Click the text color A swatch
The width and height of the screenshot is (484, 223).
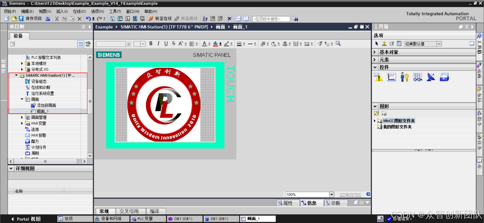[204, 43]
